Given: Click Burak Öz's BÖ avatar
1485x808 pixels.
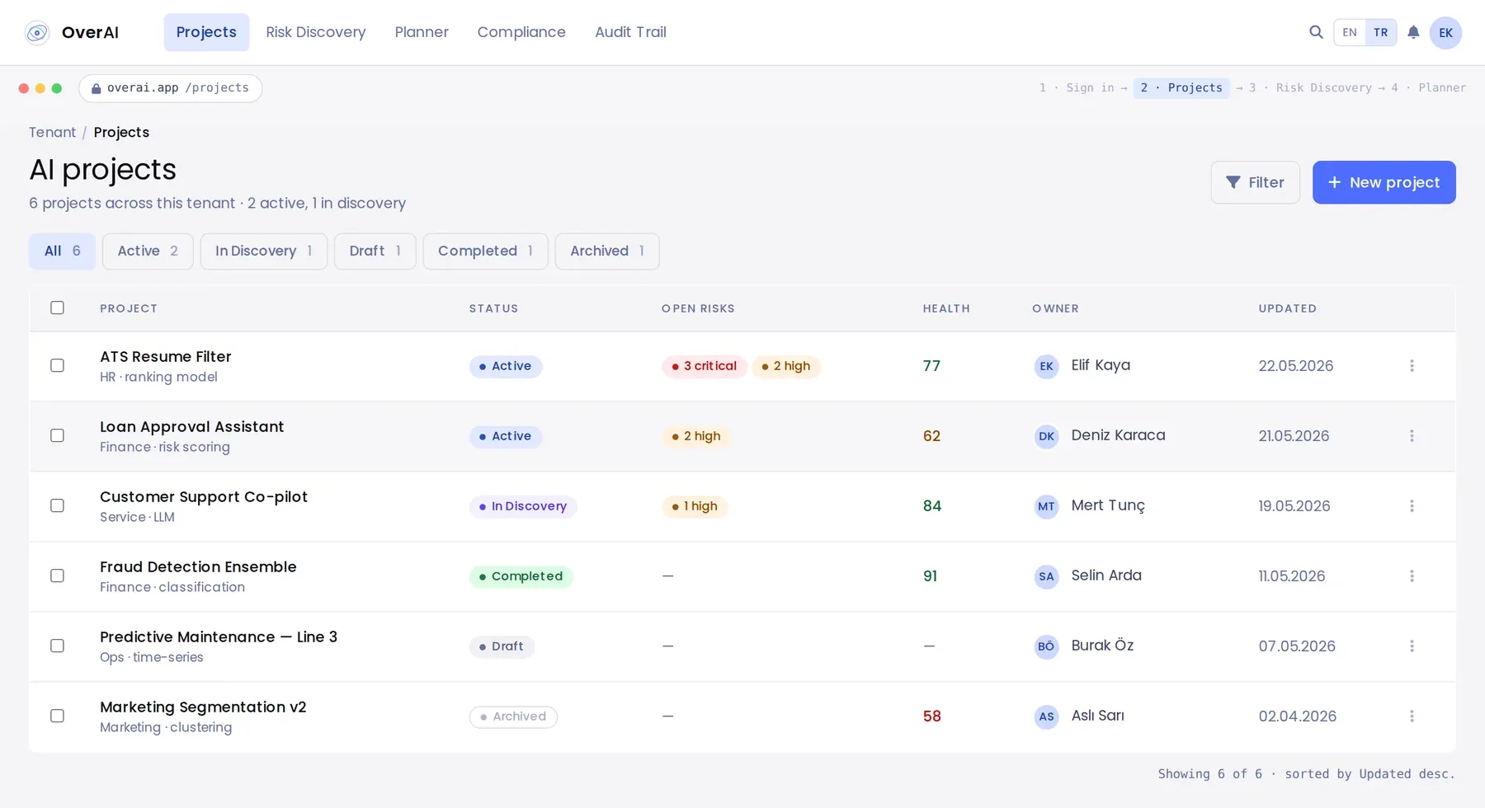Looking at the screenshot, I should point(1046,646).
